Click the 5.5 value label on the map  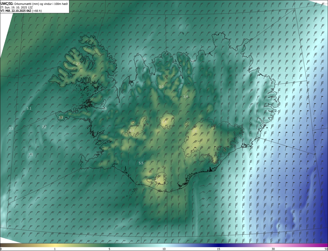click(141, 163)
